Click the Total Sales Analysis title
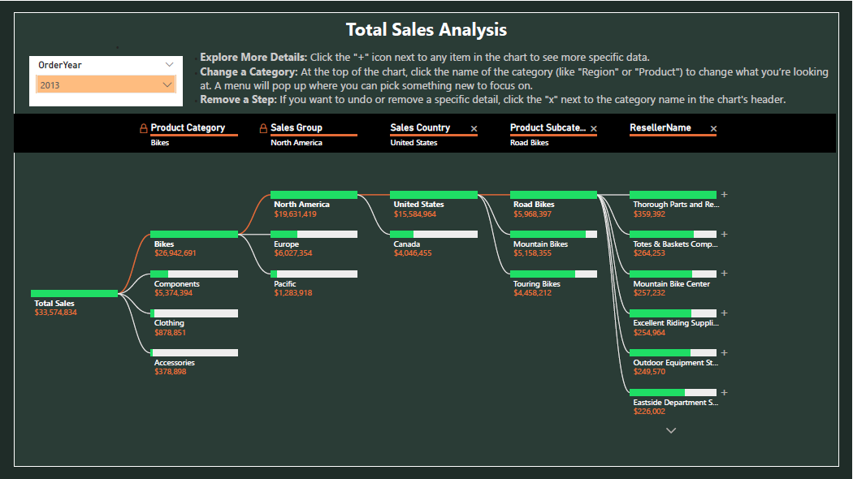The width and height of the screenshot is (853, 479). [x=426, y=29]
